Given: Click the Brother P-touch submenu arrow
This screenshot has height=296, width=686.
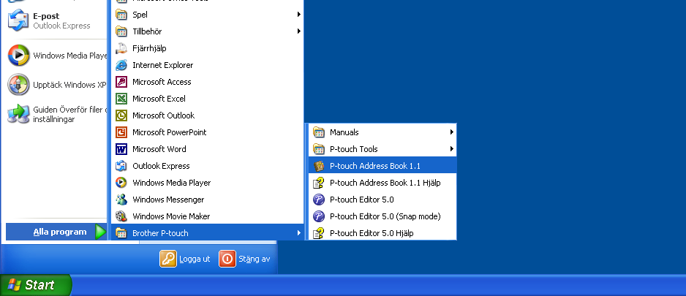Looking at the screenshot, I should [299, 233].
